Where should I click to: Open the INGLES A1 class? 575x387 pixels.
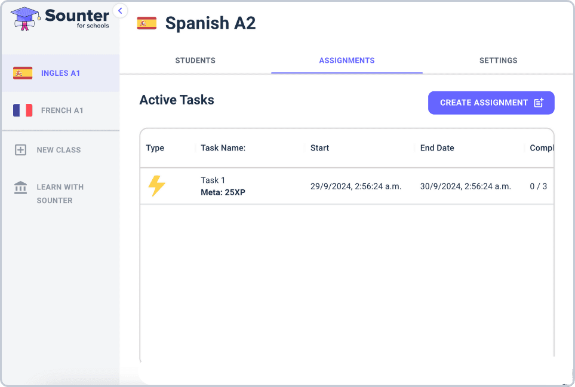tap(60, 73)
